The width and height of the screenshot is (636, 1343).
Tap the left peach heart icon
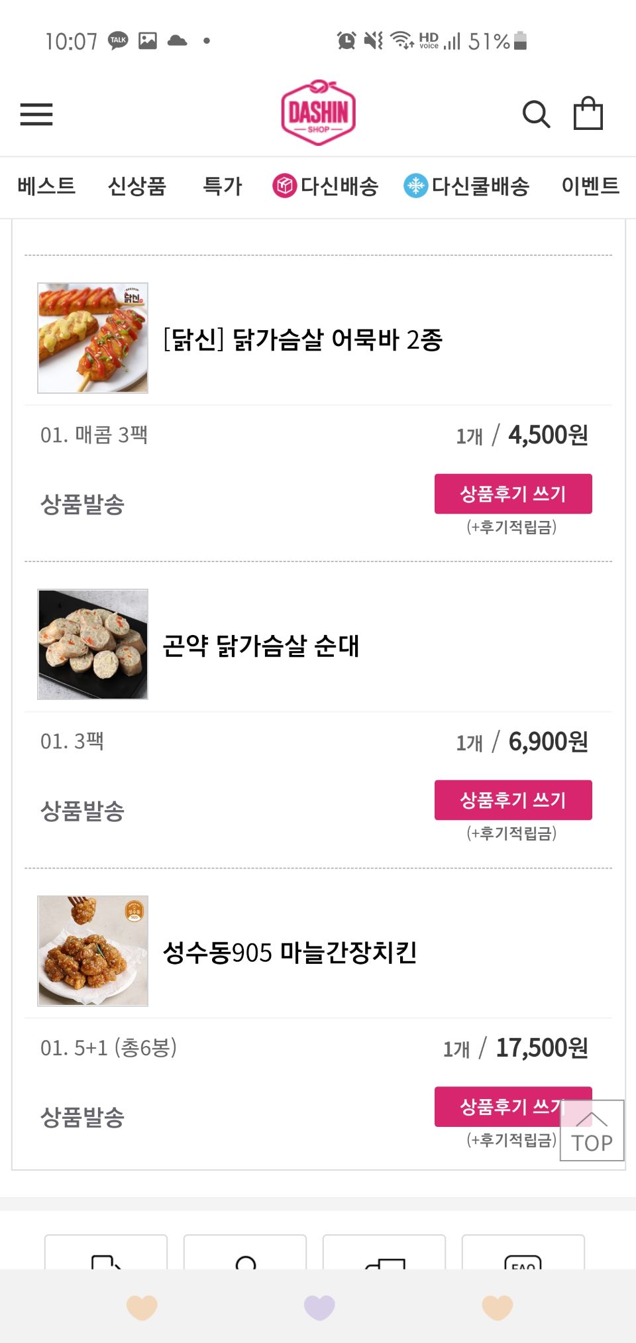[x=142, y=1307]
